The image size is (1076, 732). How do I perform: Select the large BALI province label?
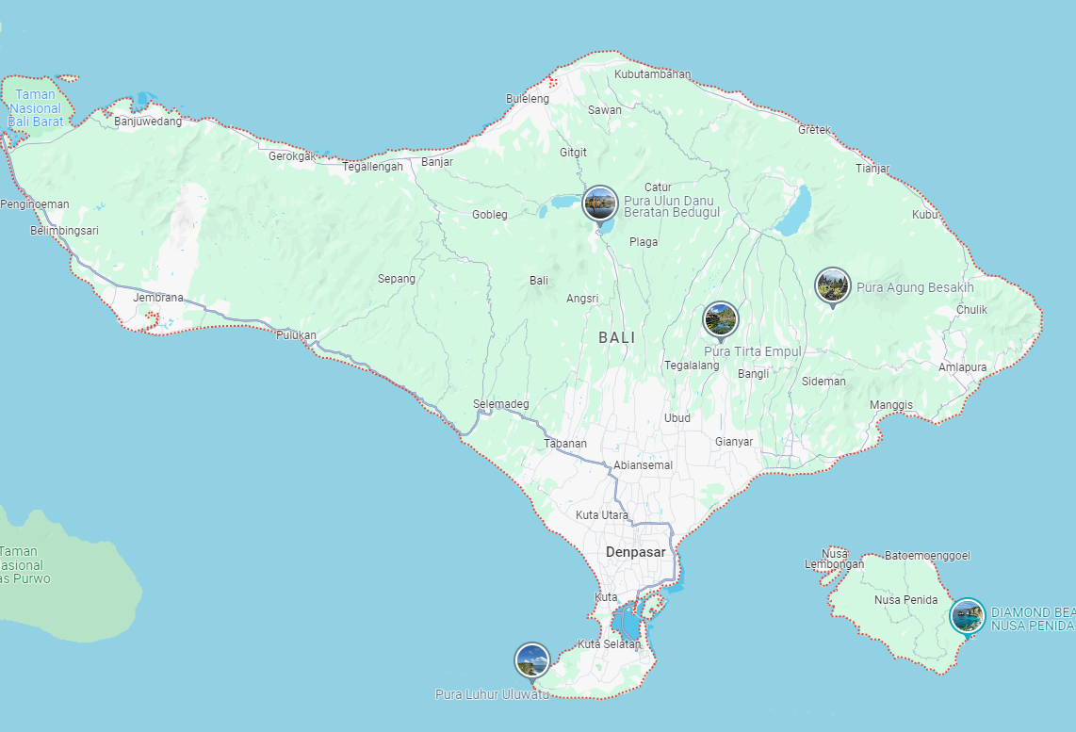click(617, 337)
